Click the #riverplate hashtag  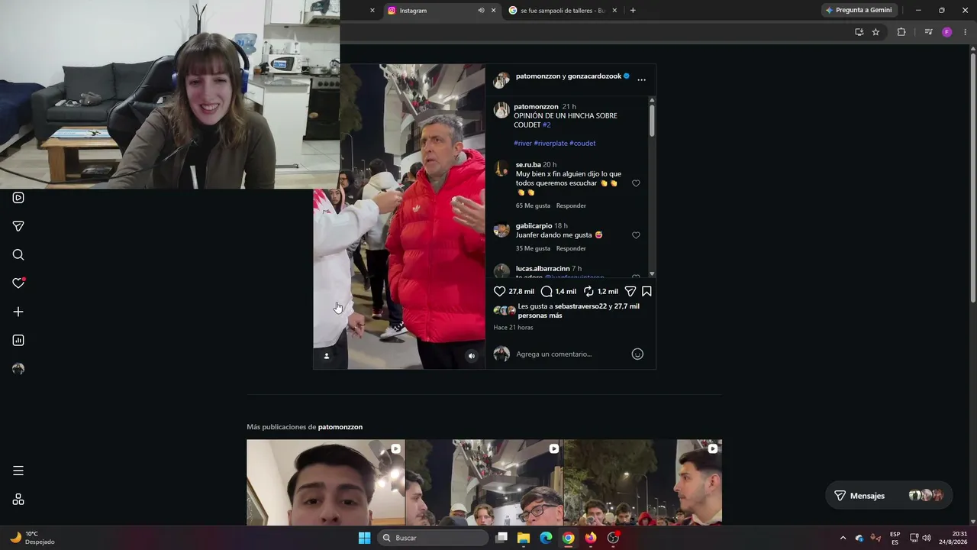click(x=550, y=144)
